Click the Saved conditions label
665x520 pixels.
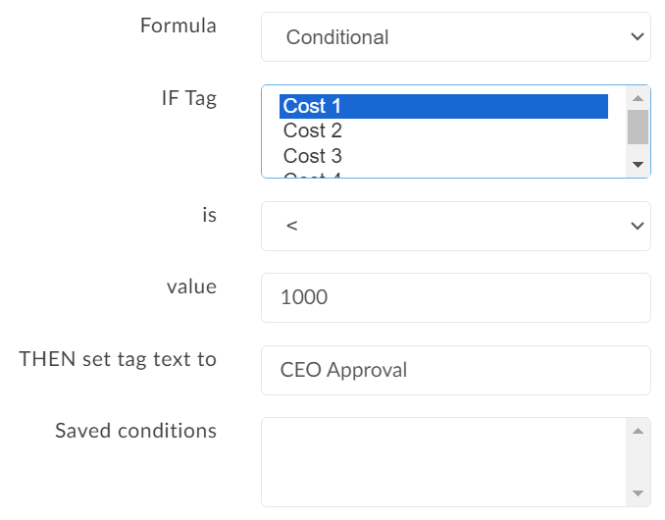[135, 431]
